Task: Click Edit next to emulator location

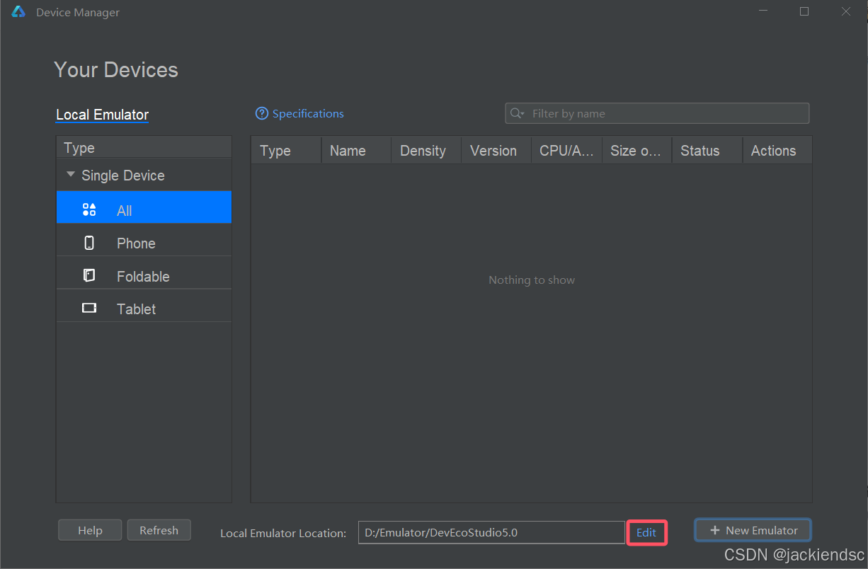Action: (x=646, y=532)
